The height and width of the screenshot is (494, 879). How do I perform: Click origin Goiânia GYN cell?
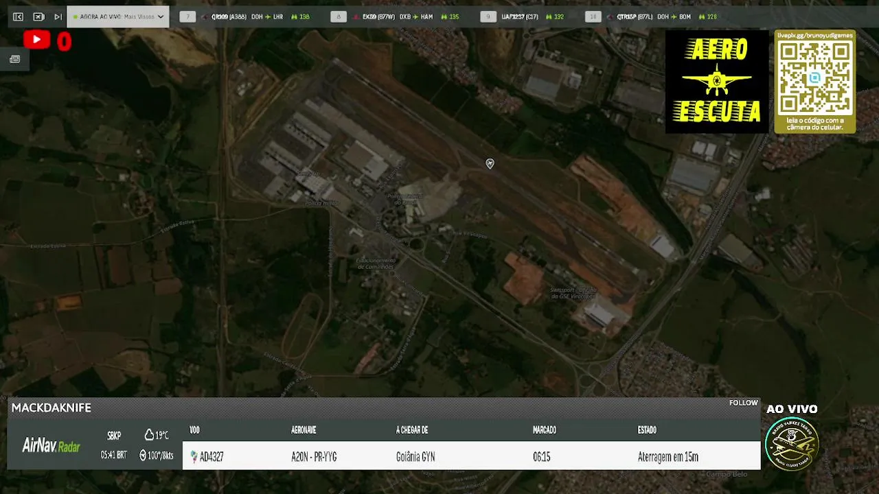tap(415, 457)
